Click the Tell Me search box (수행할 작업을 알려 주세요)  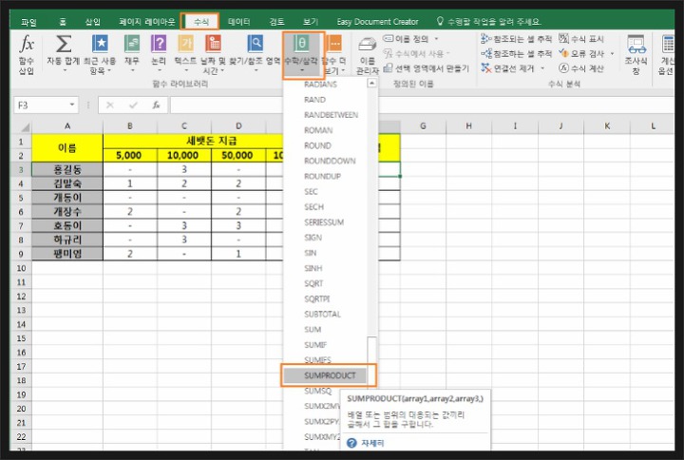(489, 22)
